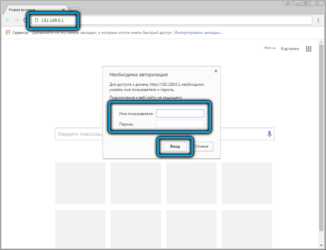Focus the Пароль password field

[x=180, y=124]
